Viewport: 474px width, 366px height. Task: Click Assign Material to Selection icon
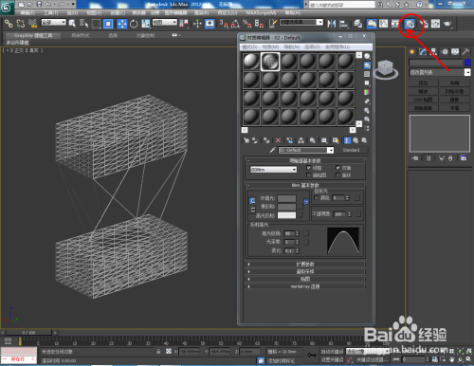pyautogui.click(x=266, y=140)
